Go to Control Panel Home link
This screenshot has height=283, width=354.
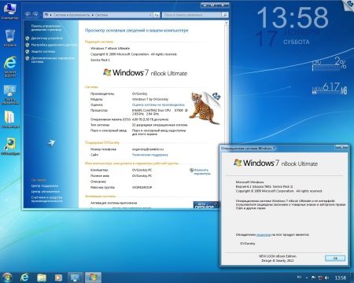tap(46, 28)
